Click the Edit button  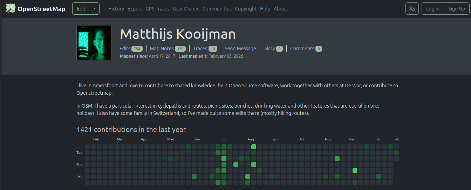81,9
